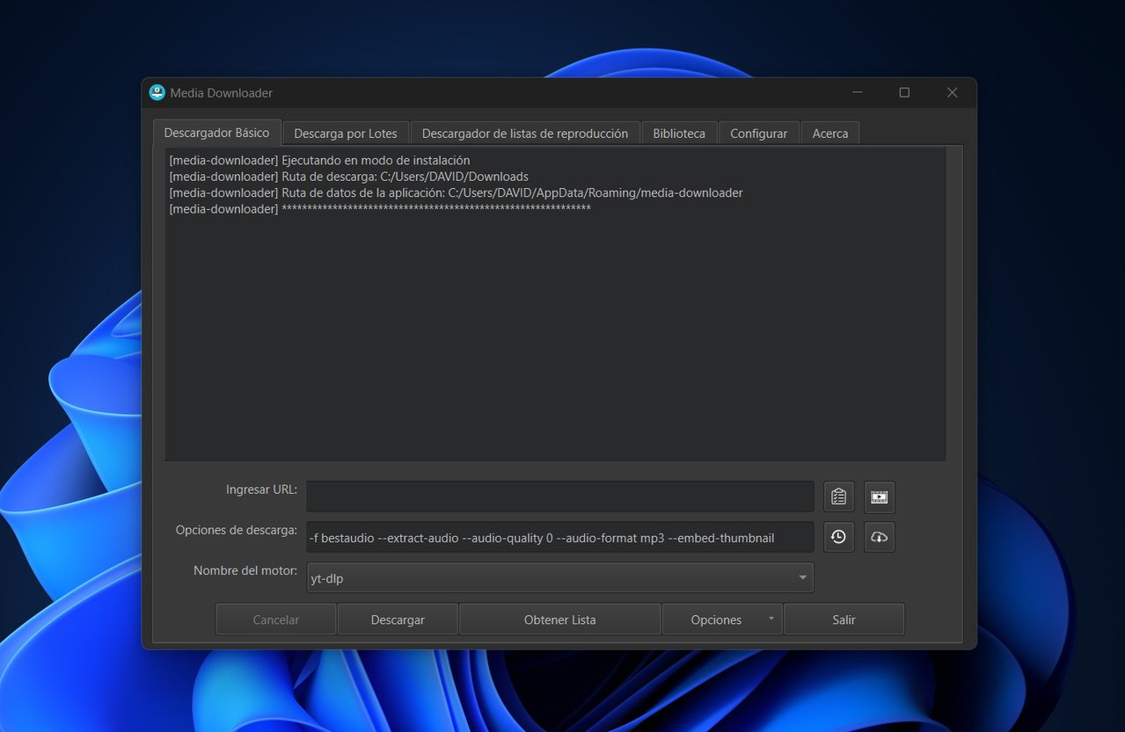
Task: Go to the Biblioteca tab
Action: [x=679, y=134]
